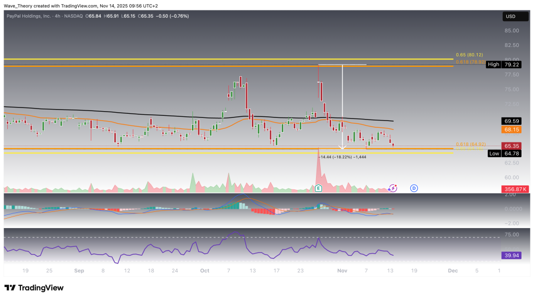
Task: Click the TradingView logo at bottom left
Action: pyautogui.click(x=34, y=288)
